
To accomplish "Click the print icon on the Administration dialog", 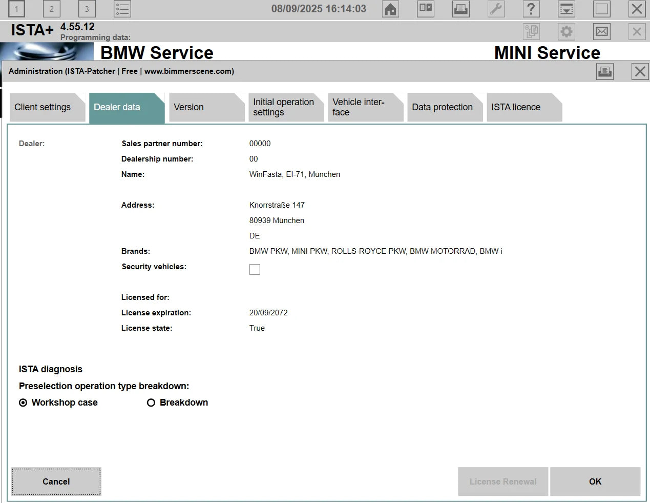I will (x=605, y=71).
